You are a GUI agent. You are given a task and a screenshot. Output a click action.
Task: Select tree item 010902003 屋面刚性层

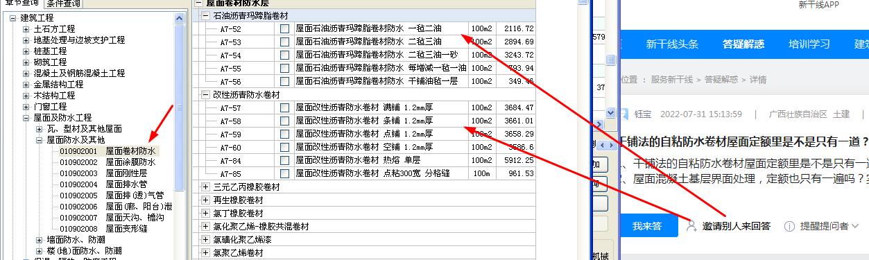[103, 173]
